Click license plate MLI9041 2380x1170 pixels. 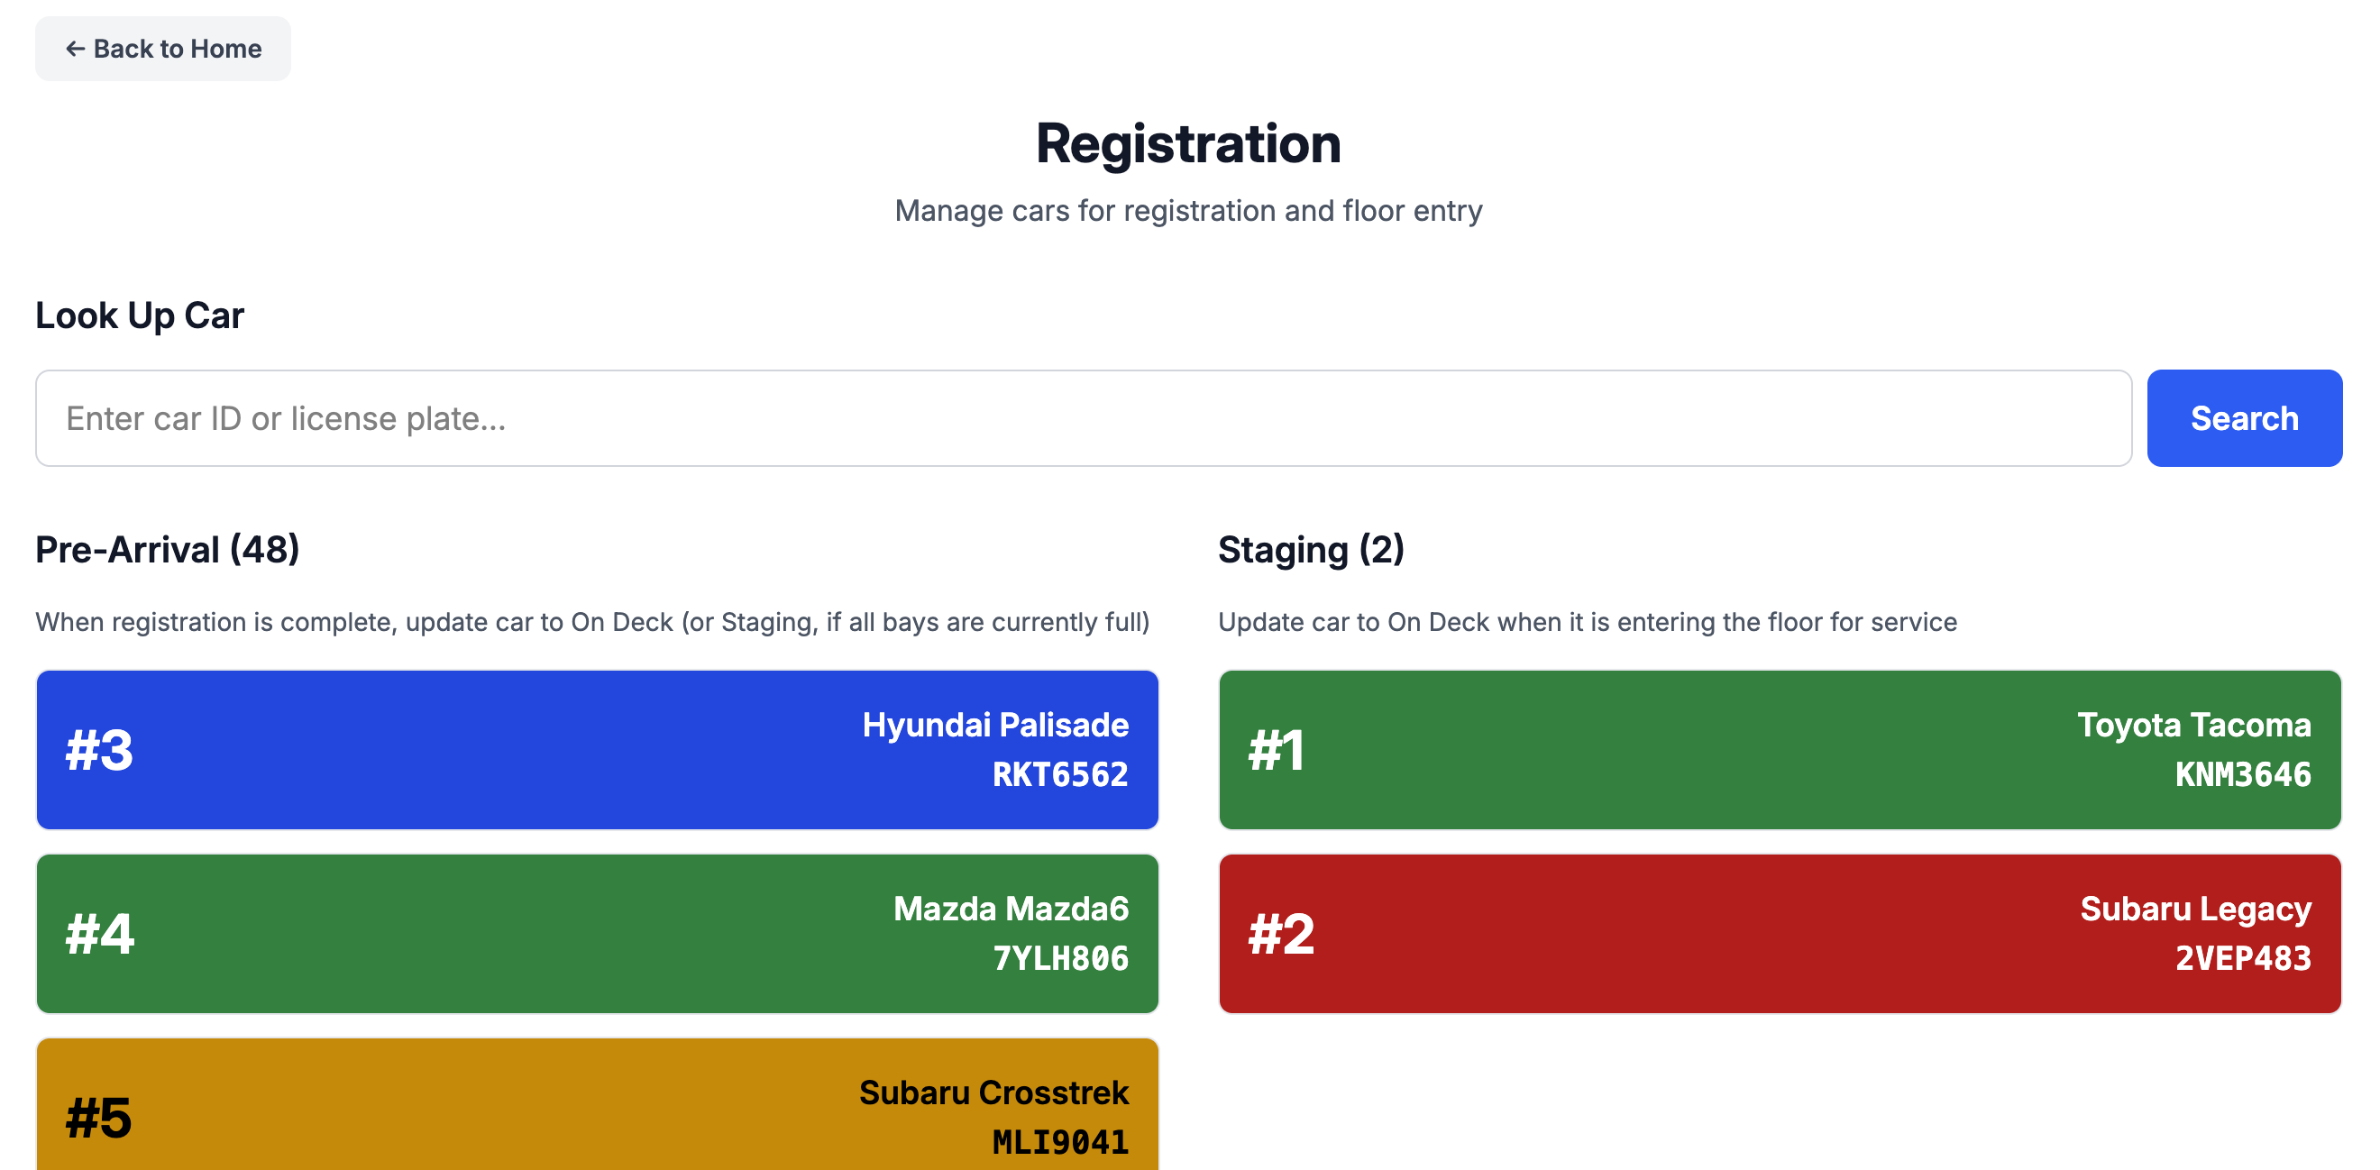click(x=1059, y=1141)
